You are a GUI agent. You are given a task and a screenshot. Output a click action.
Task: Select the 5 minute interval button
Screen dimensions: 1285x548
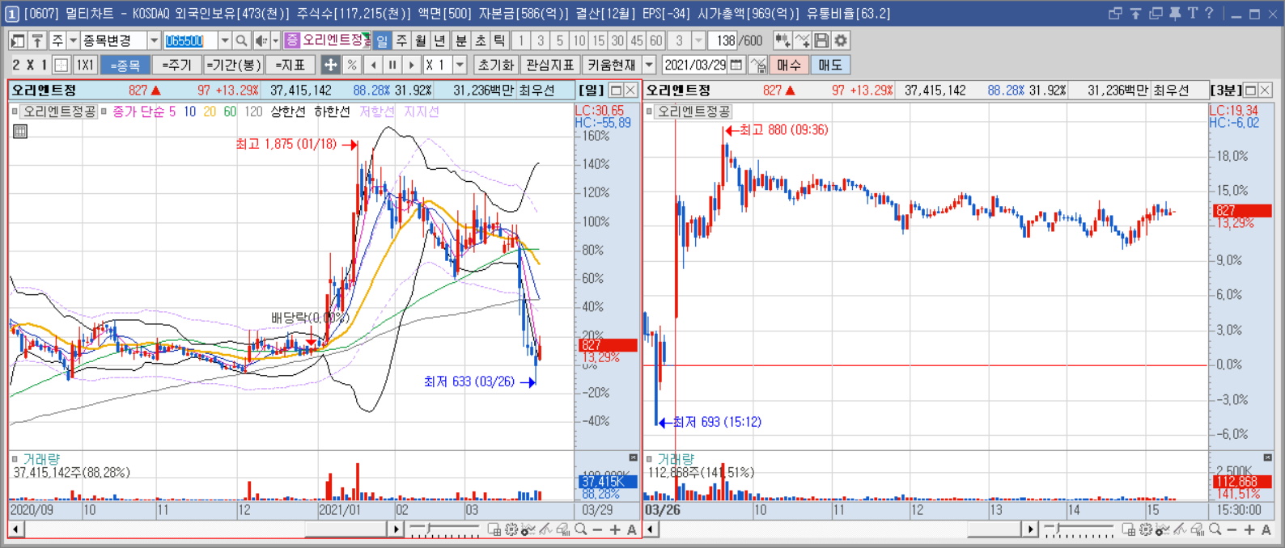tap(560, 40)
